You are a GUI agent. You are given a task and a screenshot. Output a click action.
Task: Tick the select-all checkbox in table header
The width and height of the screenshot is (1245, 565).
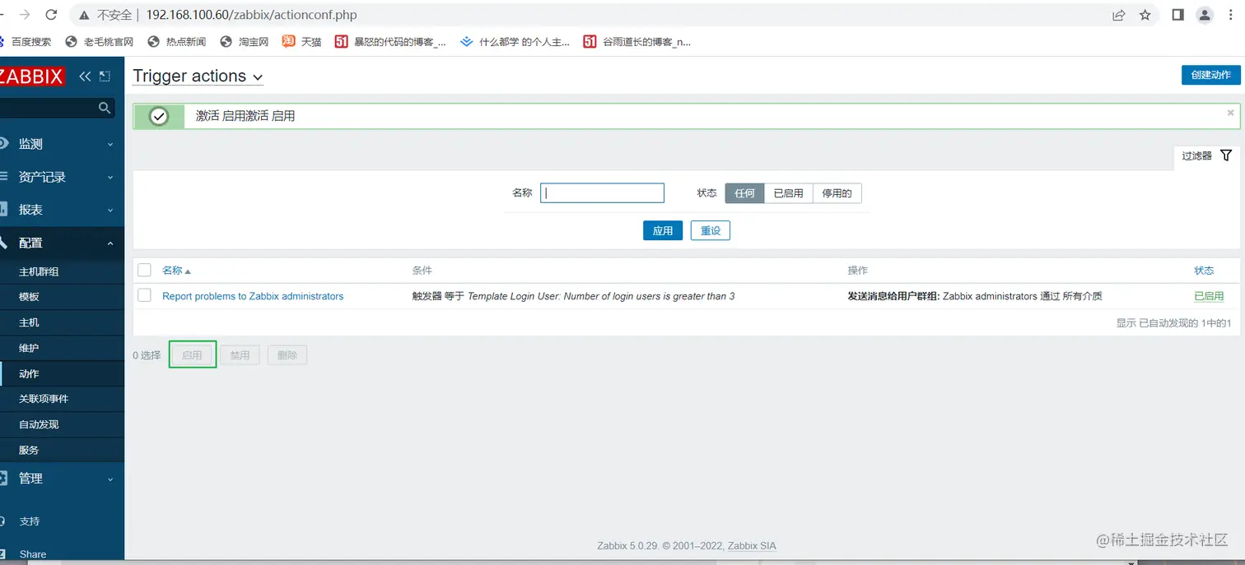[x=145, y=270]
